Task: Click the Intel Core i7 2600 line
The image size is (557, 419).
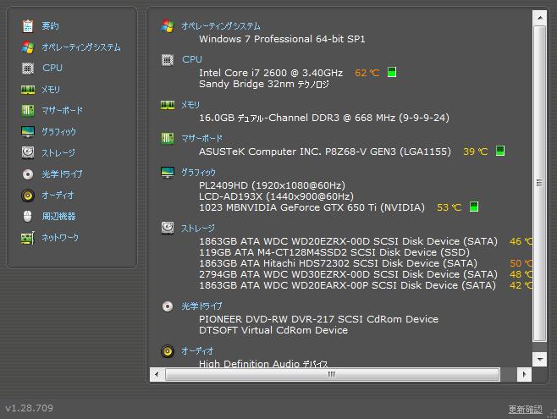Action: (271, 73)
